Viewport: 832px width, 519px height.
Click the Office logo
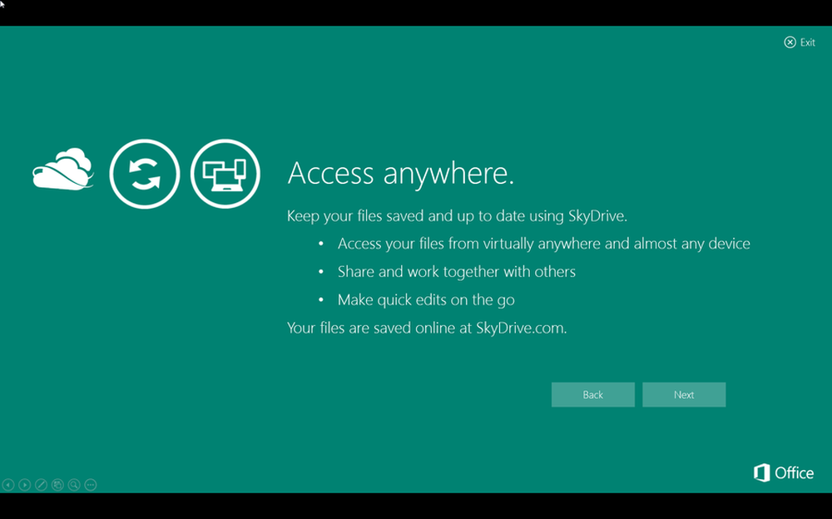pos(783,472)
